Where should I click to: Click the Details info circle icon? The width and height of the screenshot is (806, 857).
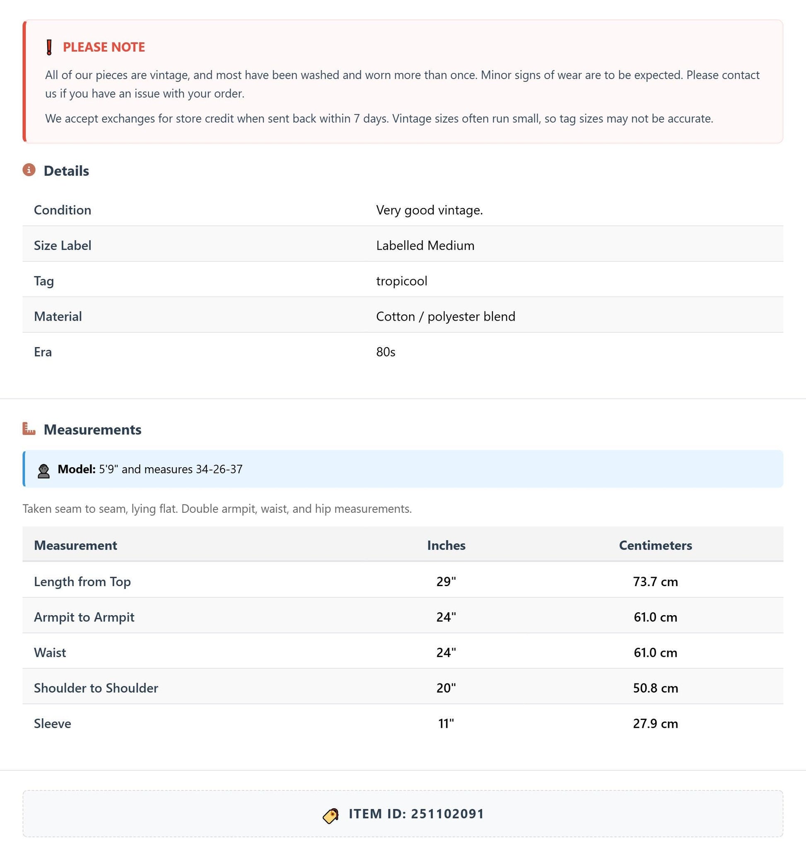pyautogui.click(x=29, y=170)
